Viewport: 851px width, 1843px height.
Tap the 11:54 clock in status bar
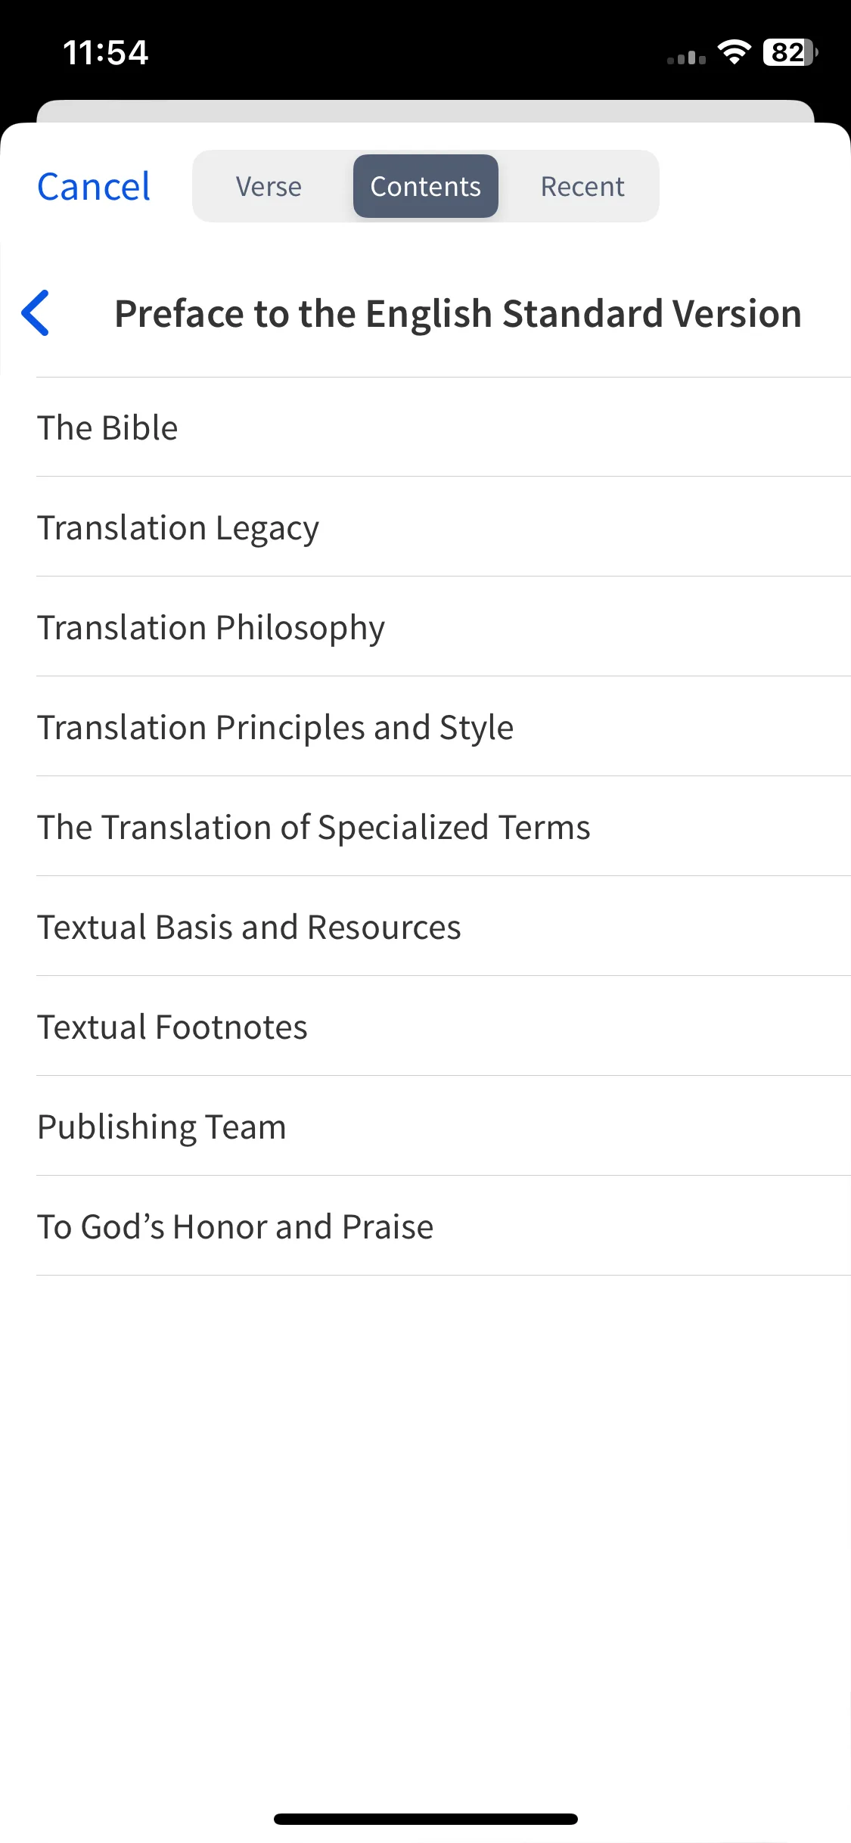[x=105, y=53]
